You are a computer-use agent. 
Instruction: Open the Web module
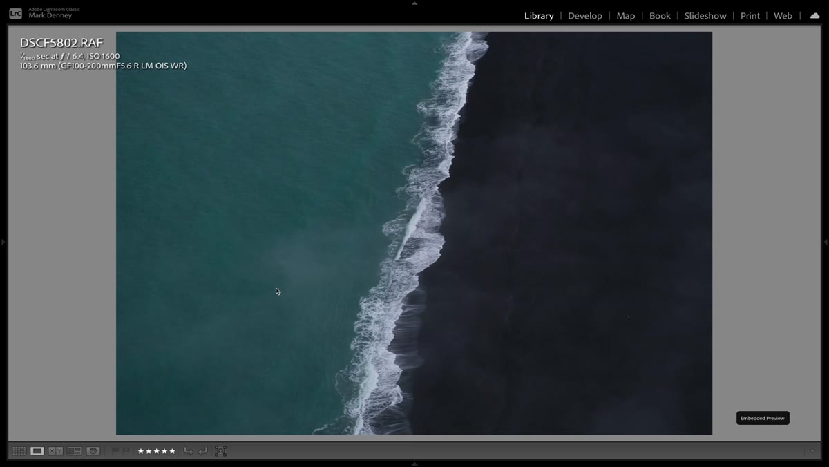pos(783,16)
